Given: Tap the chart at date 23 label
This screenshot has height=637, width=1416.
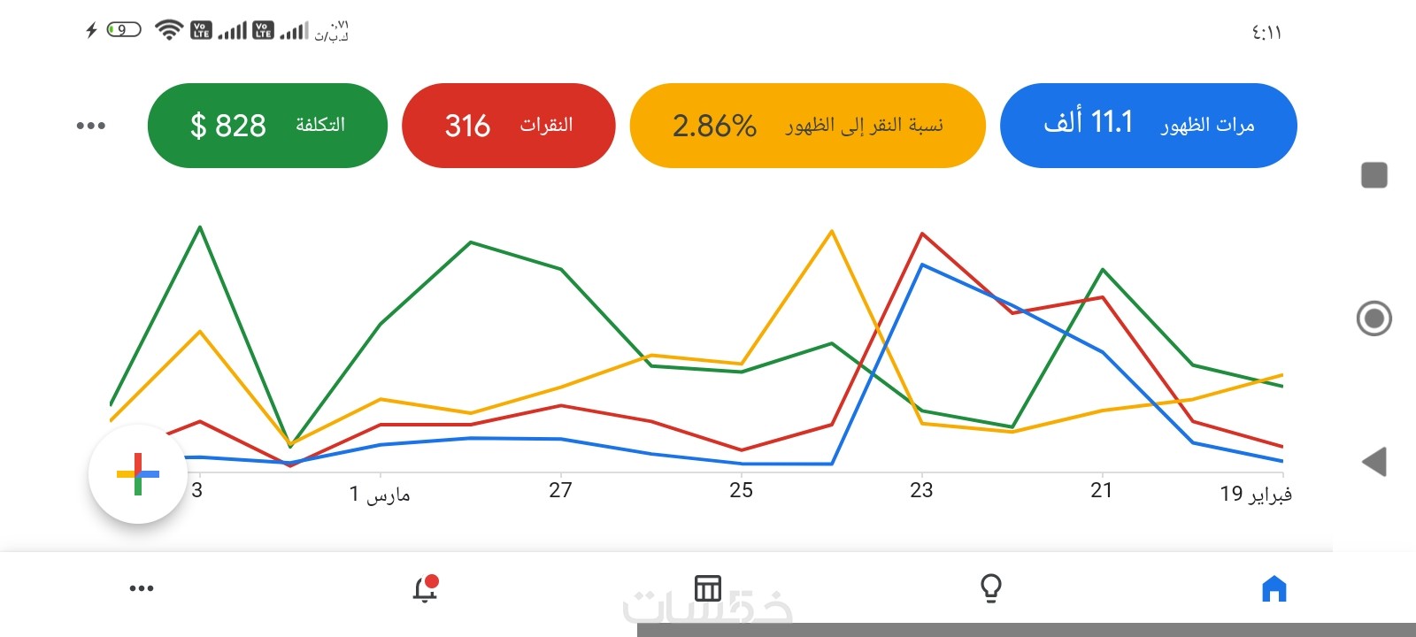Looking at the screenshot, I should coord(921,490).
